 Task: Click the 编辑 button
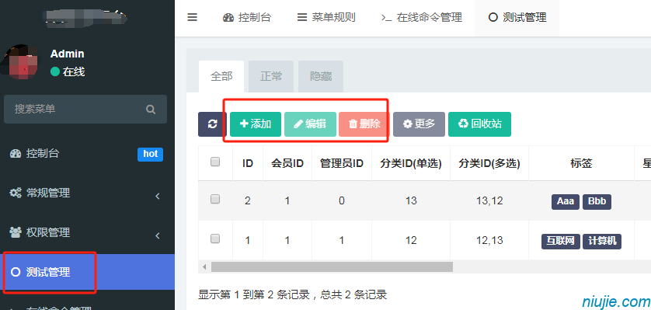[x=310, y=124]
